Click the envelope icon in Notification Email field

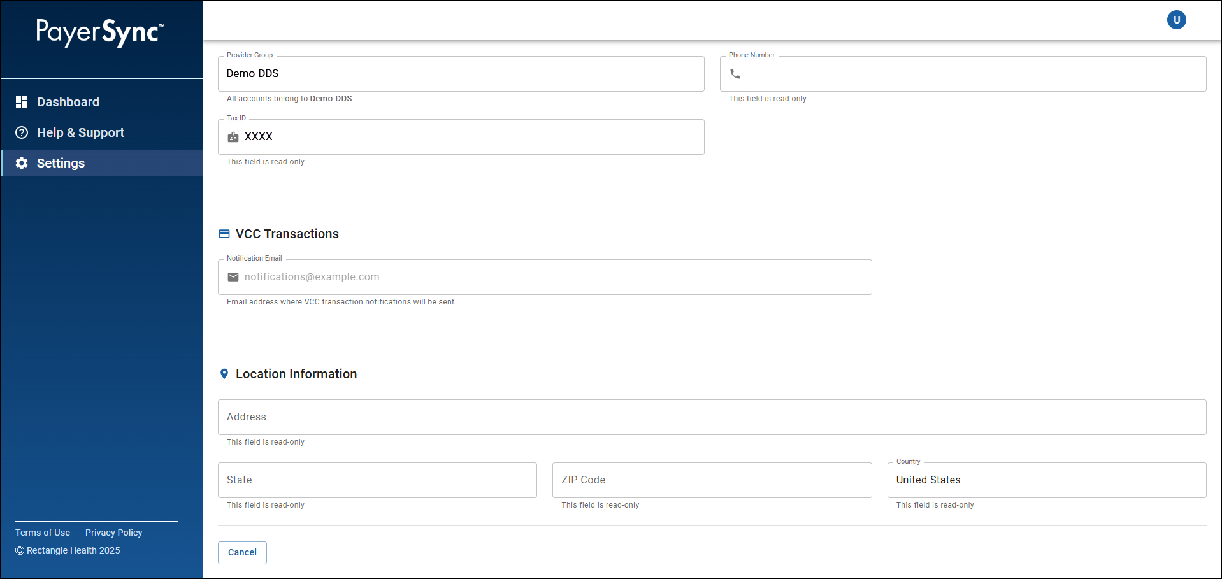(x=233, y=277)
